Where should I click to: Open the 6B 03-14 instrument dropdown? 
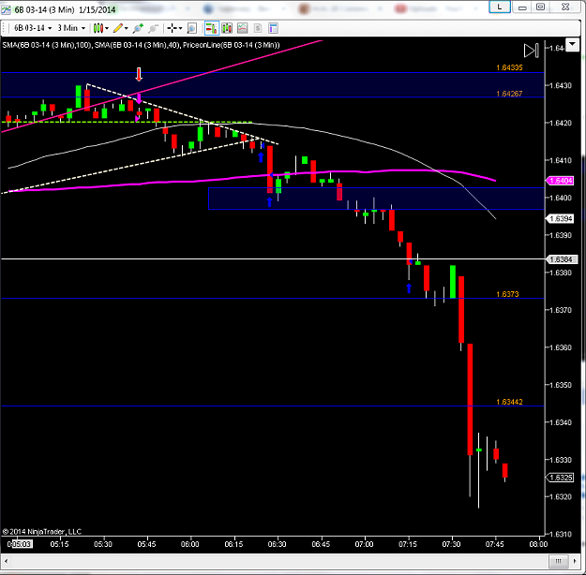(x=33, y=28)
